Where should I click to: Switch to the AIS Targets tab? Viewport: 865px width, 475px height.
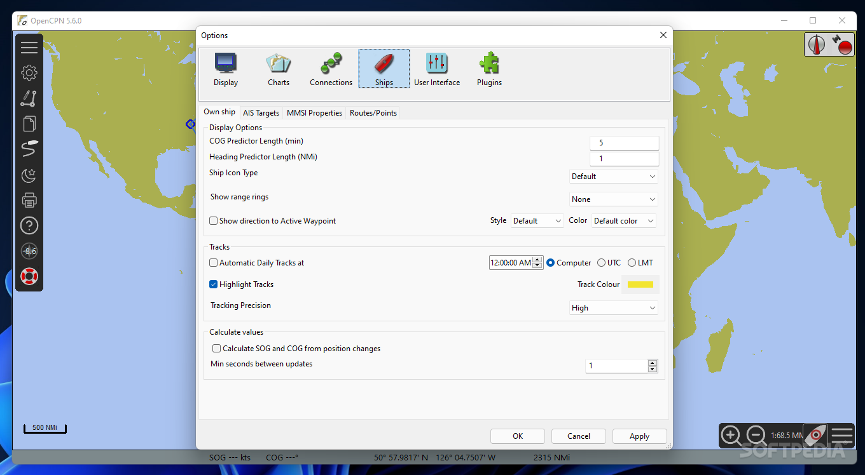pos(261,113)
